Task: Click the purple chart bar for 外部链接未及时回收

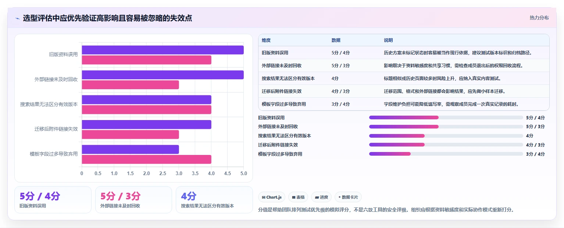Action: point(163,75)
